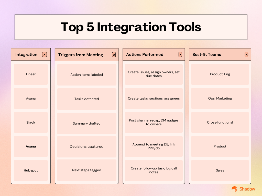Click the Create tasks, sections, assignees card
The image size is (262, 196).
tap(154, 98)
